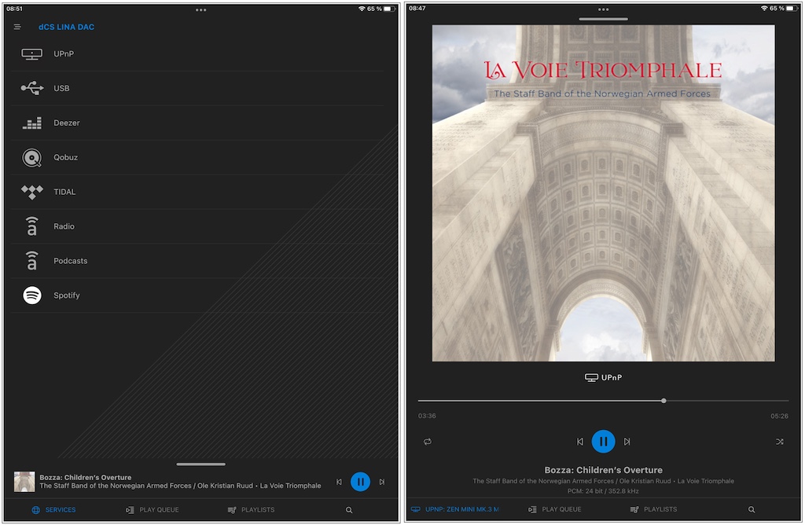Go to next track in now playing screen
This screenshot has height=525, width=805.
(627, 442)
